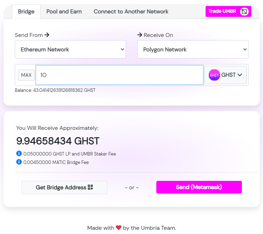Open the Pool and Earn tab
The height and width of the screenshot is (234, 263).
point(64,12)
